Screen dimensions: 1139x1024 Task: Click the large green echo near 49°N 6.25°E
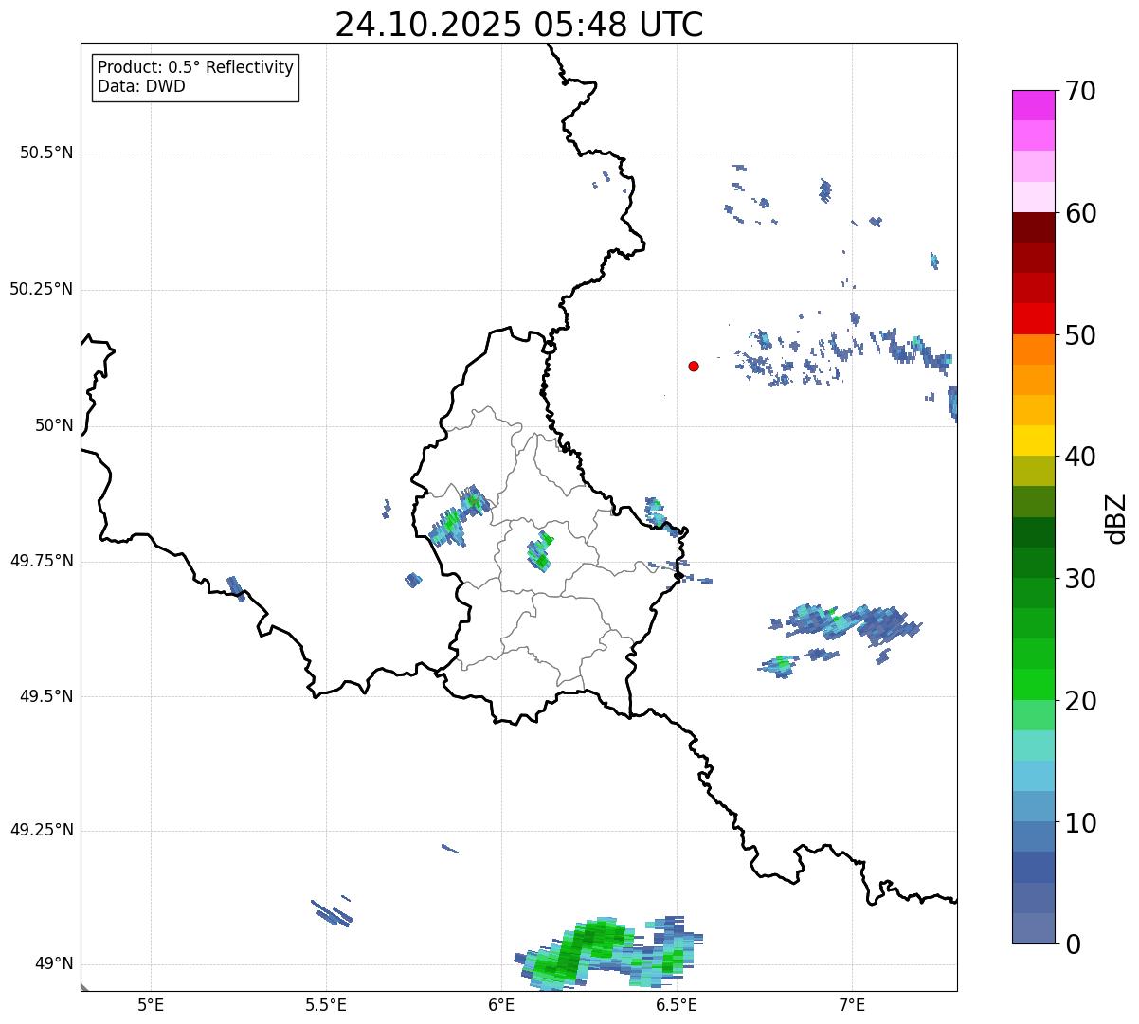[606, 952]
